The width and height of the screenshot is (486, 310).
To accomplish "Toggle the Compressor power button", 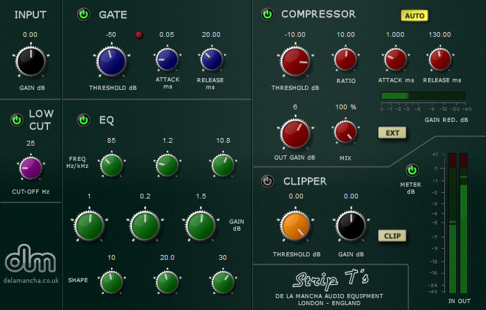I will tap(267, 14).
